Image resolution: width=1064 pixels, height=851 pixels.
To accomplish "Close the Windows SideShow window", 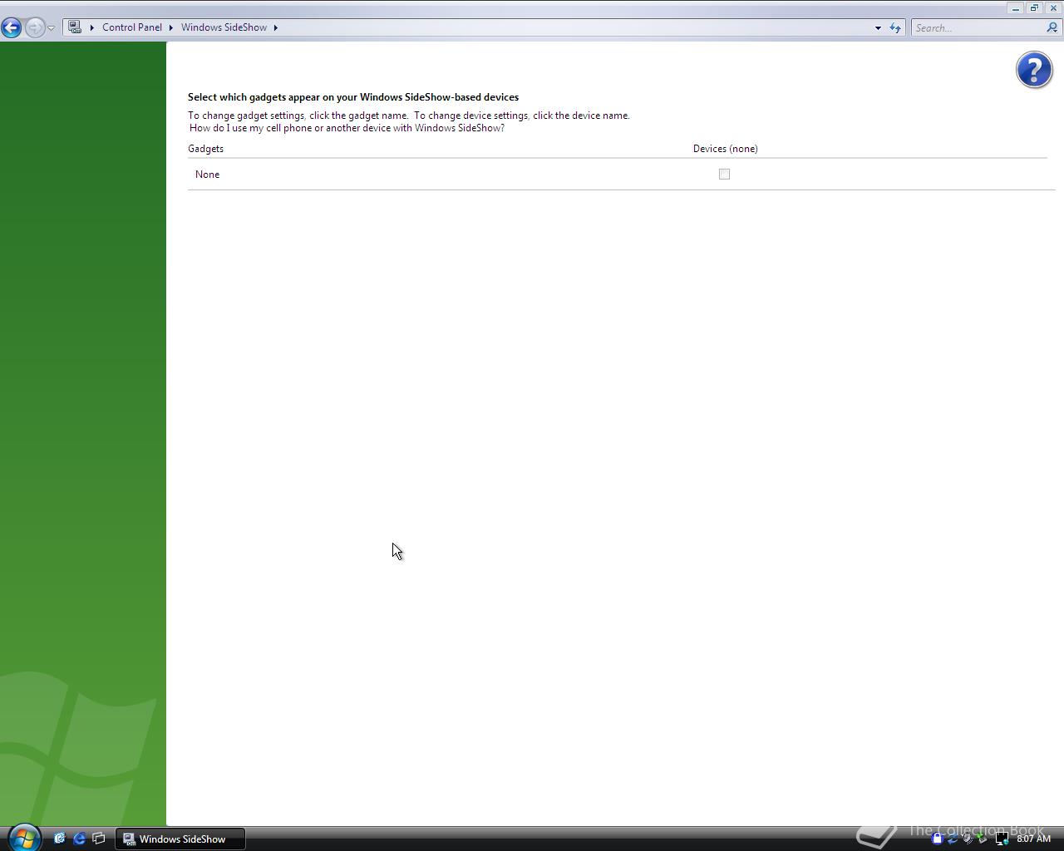I will (x=1053, y=7).
